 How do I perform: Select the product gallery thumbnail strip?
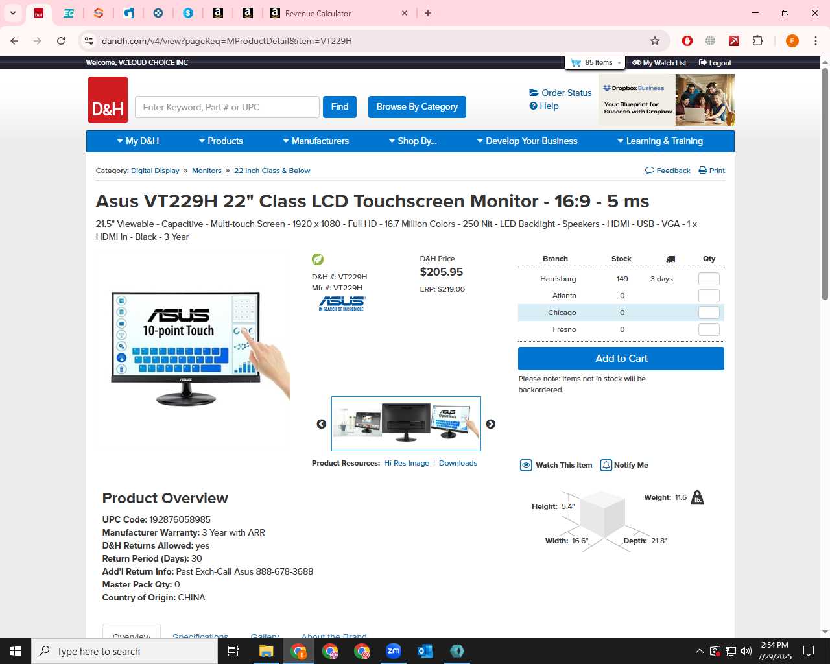(406, 423)
